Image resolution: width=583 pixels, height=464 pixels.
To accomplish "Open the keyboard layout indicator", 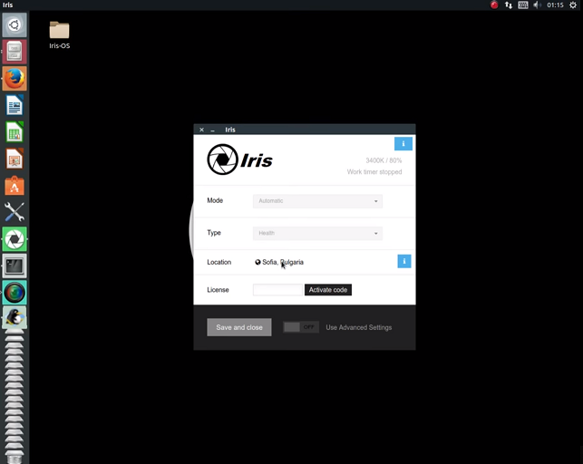I will [x=523, y=5].
